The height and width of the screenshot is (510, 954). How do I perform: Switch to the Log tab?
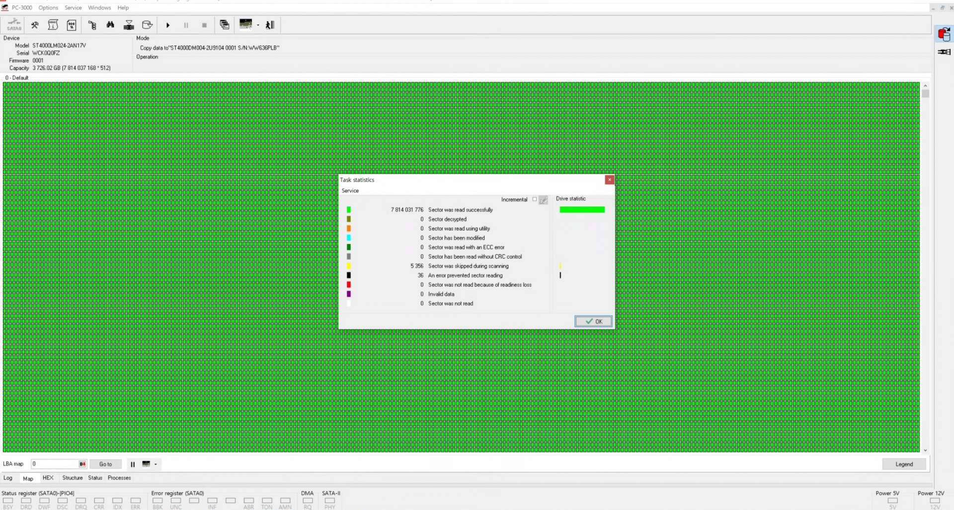[8, 478]
